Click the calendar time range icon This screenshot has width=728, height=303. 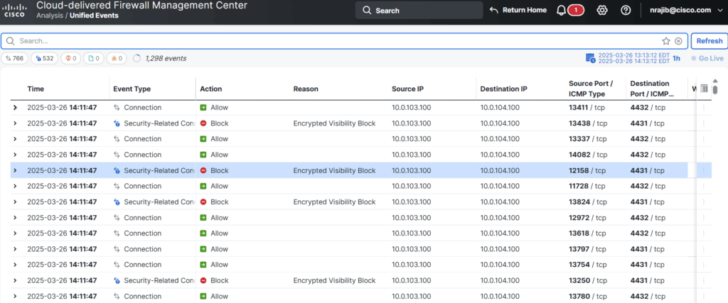tap(591, 58)
